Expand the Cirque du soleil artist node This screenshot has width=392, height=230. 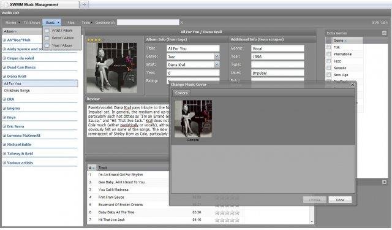[x=4, y=58]
